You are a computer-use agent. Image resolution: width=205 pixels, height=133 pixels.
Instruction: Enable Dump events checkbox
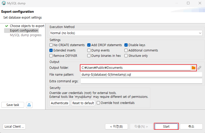tap(89, 50)
